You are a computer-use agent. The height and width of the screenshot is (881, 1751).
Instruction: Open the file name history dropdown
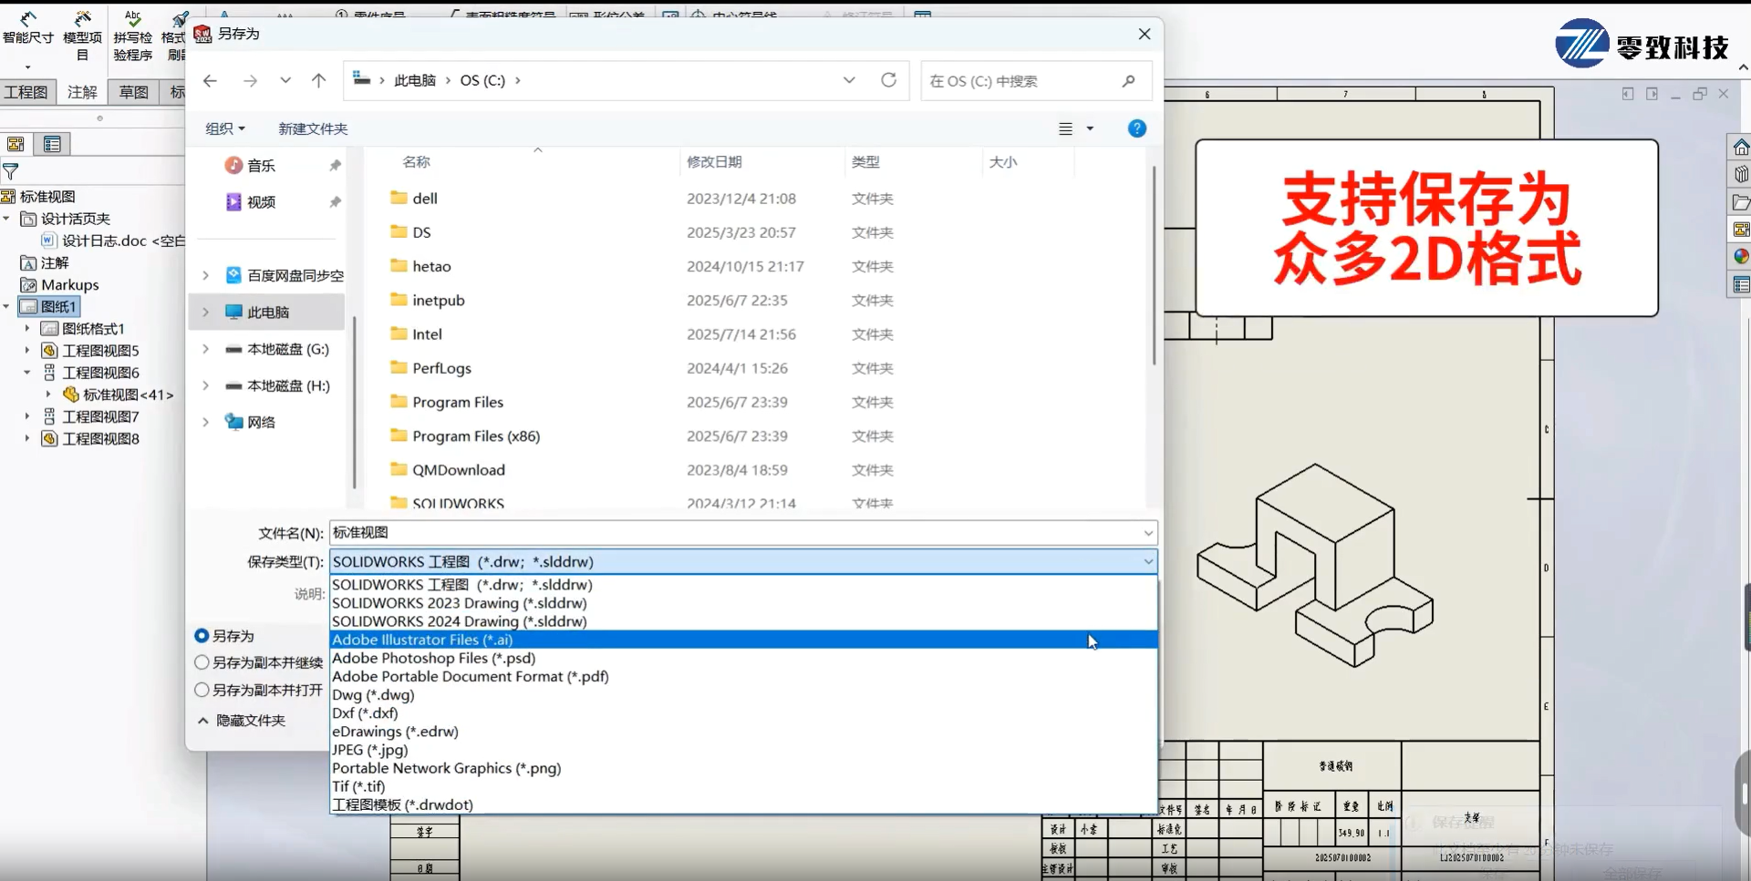pos(1148,533)
